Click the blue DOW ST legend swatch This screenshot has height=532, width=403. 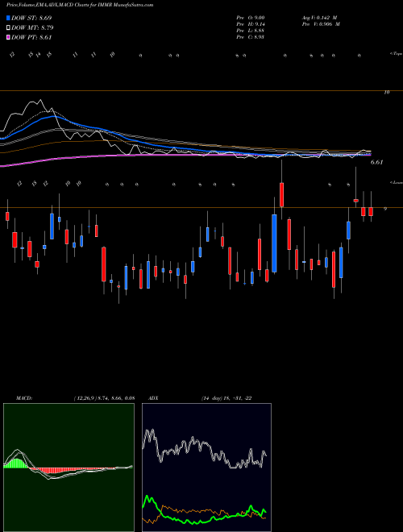[9, 18]
